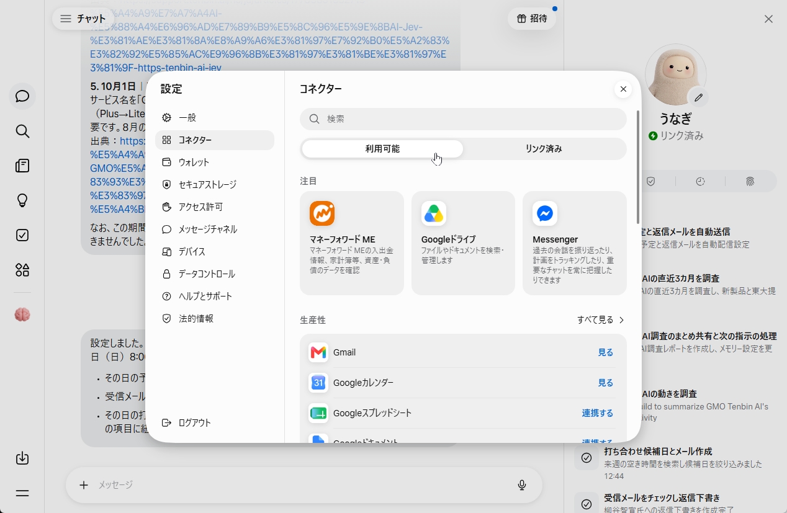Click the microphone icon in message bar
The image size is (787, 513).
(522, 485)
